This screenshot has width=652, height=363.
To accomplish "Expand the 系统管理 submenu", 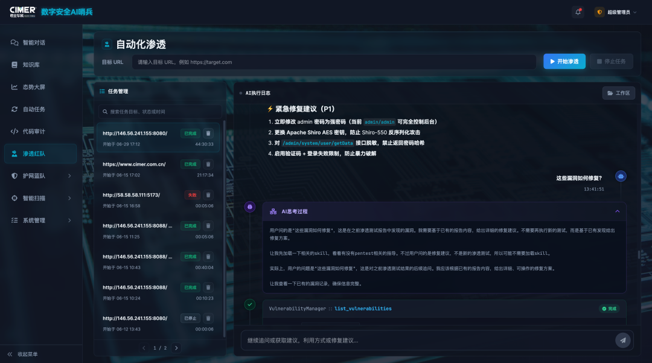I will tap(40, 220).
